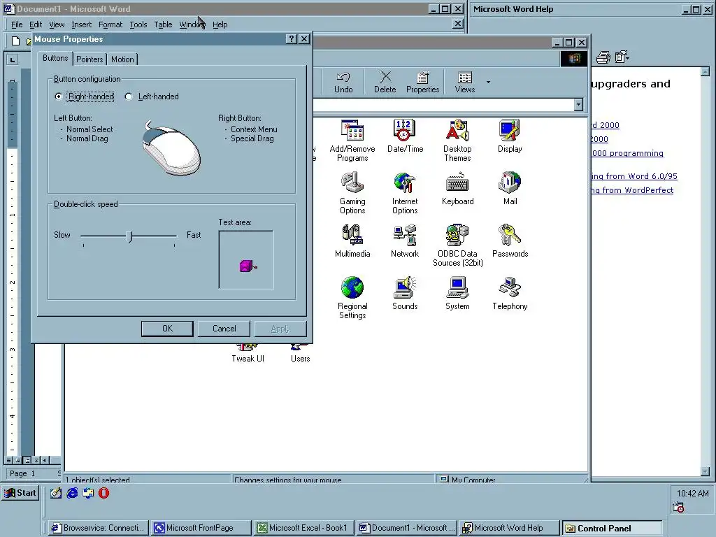
Task: Open the Word Tools menu
Action: pyautogui.click(x=138, y=24)
